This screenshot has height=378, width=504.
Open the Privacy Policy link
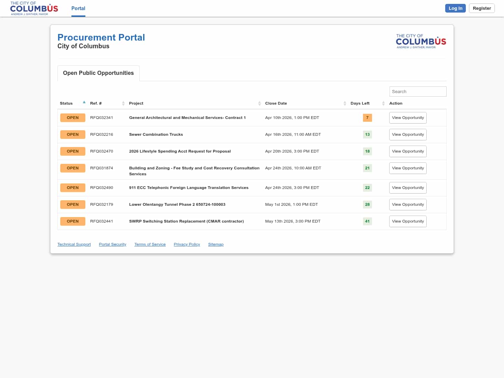[187, 244]
